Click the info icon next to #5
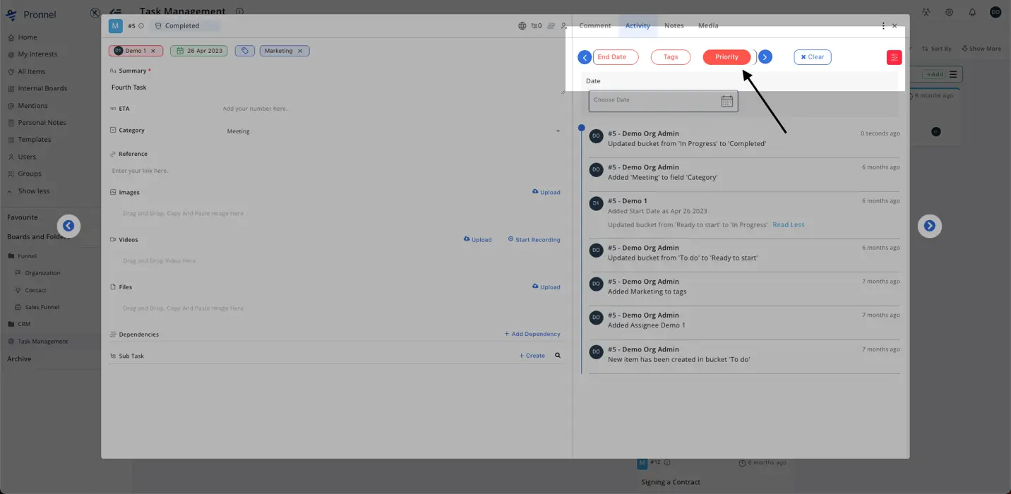Image resolution: width=1011 pixels, height=494 pixels. 141,26
